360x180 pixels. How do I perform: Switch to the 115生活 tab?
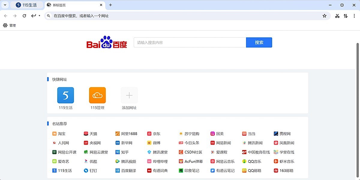[x=27, y=5]
